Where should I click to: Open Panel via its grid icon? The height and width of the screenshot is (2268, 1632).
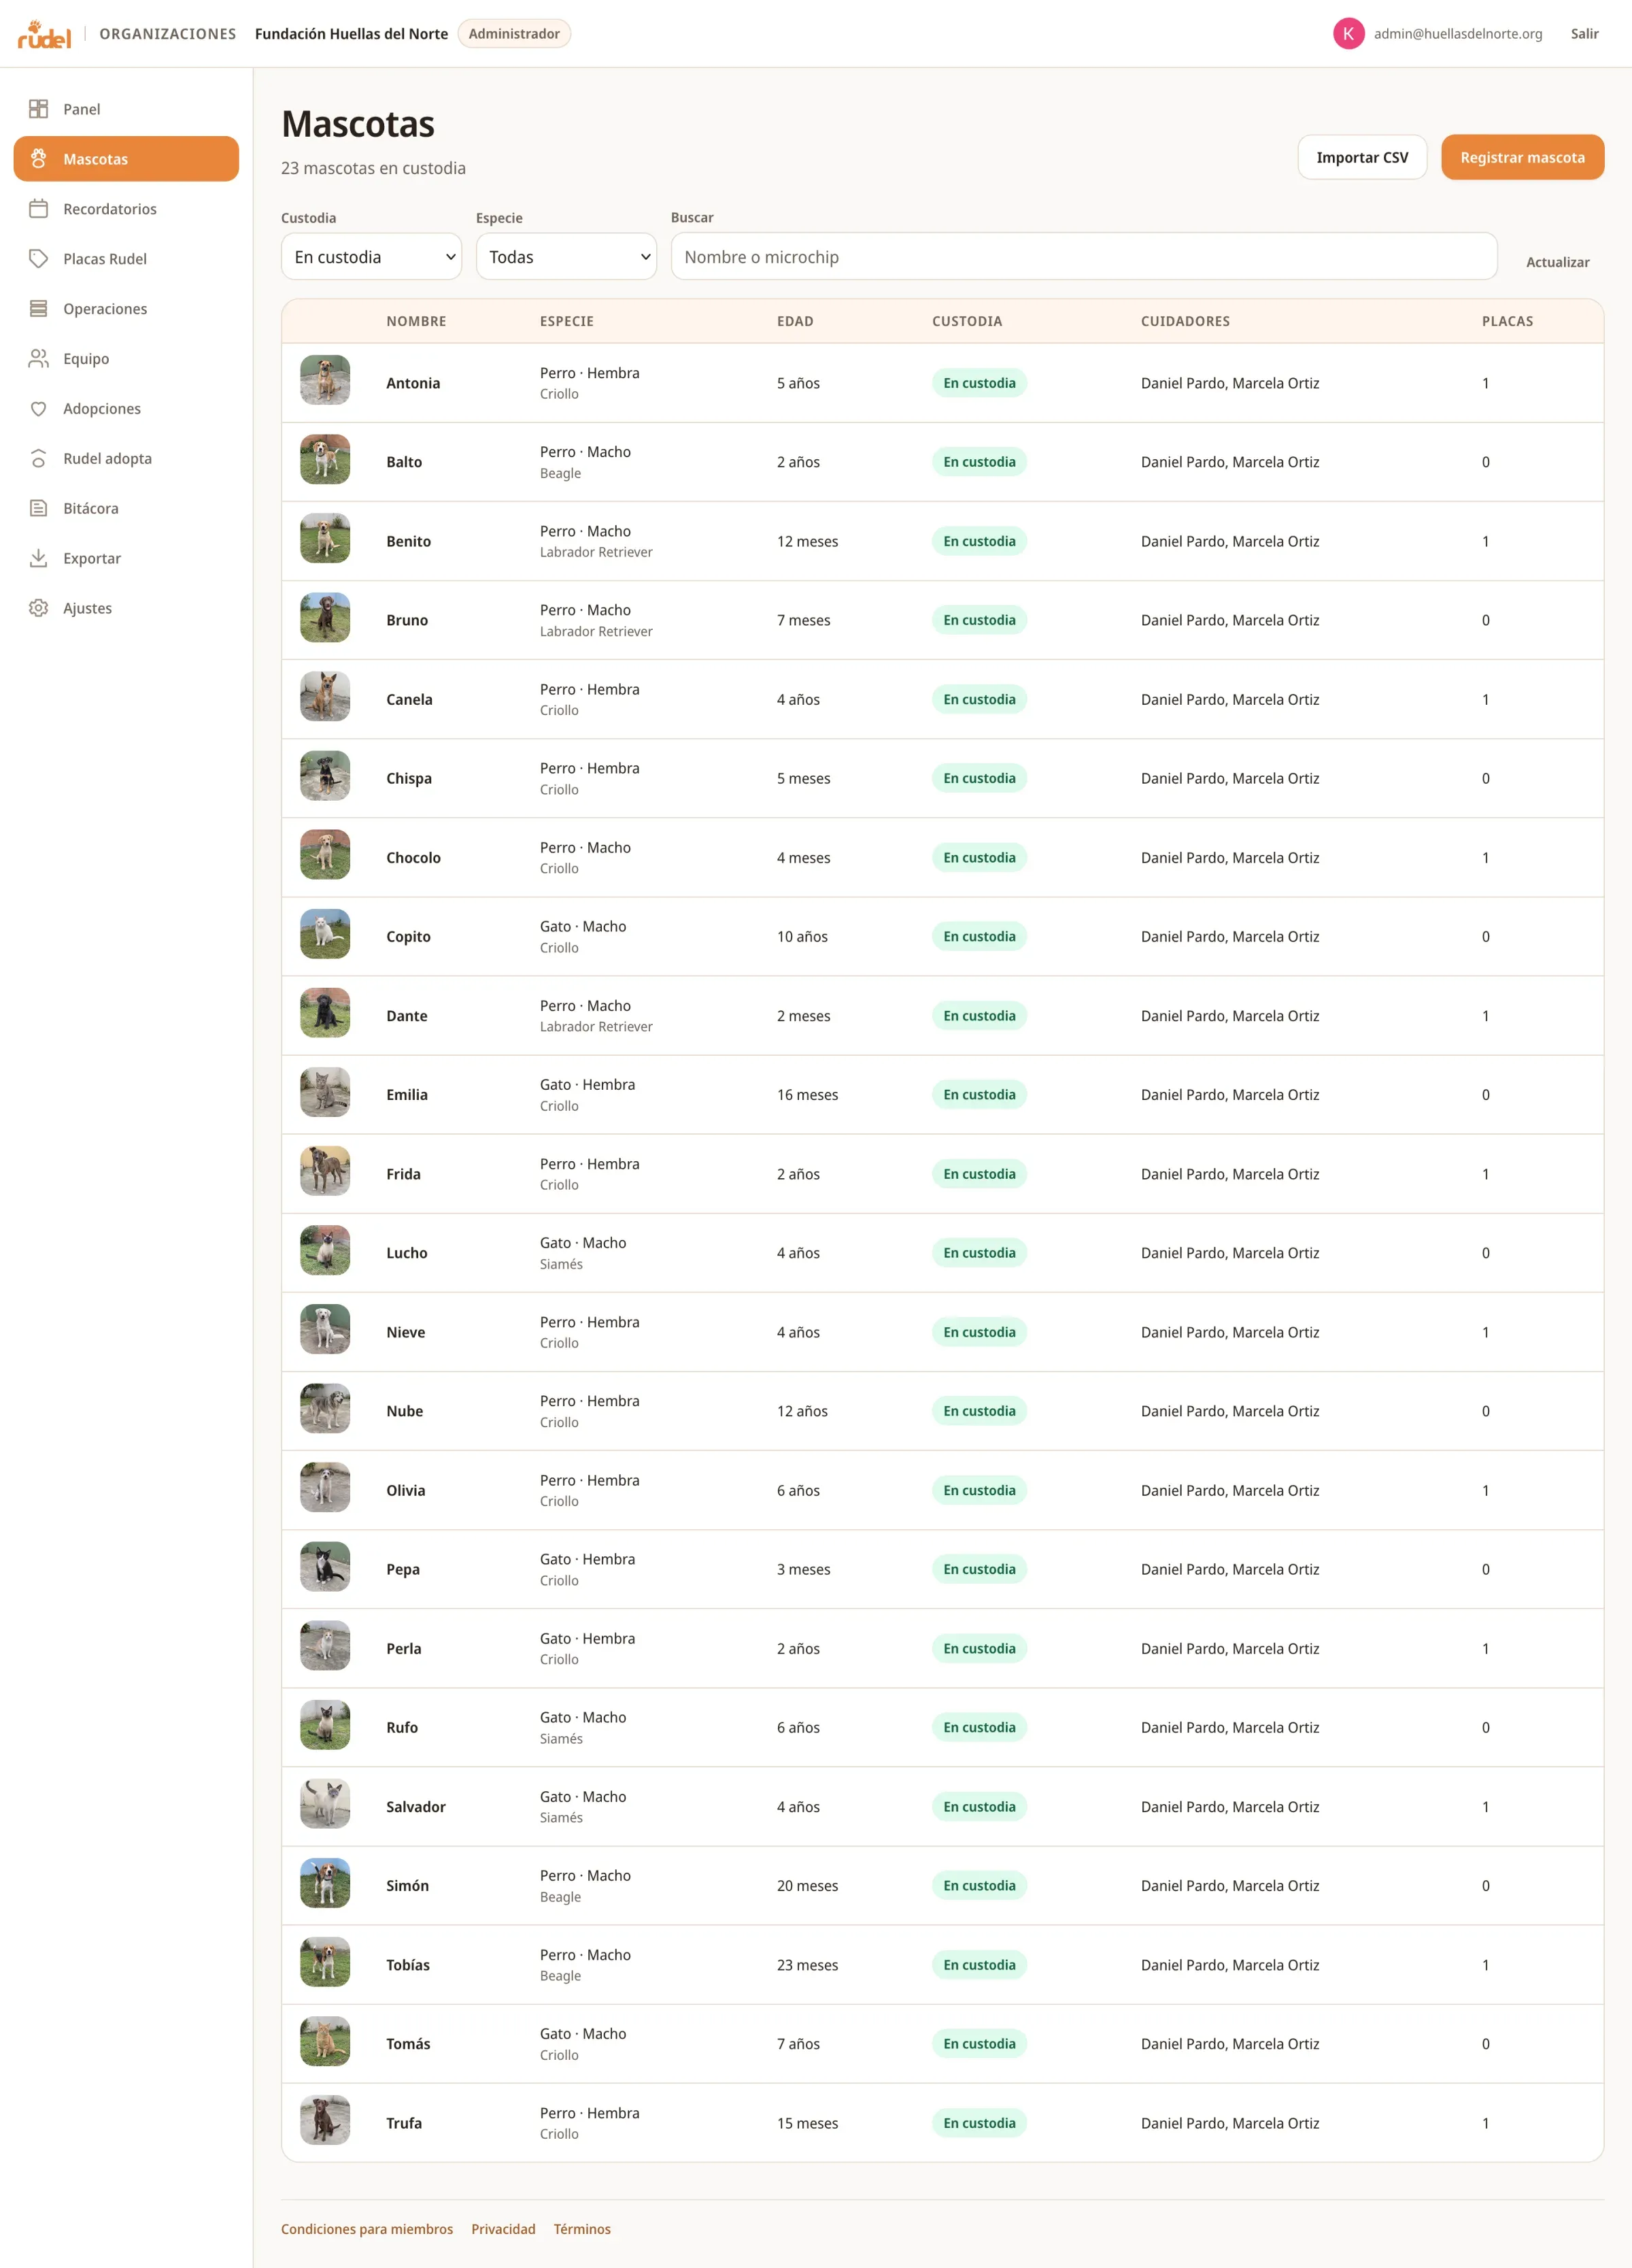38,109
